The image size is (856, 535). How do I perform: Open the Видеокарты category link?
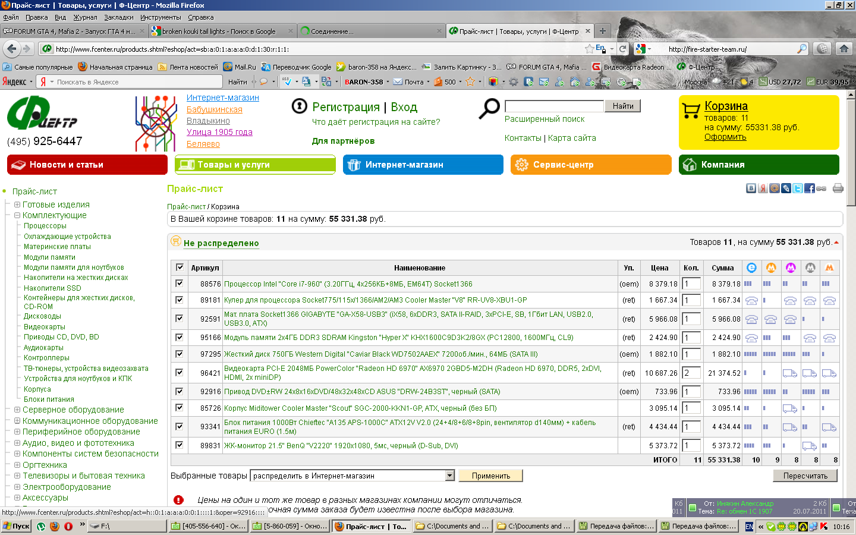pos(45,327)
